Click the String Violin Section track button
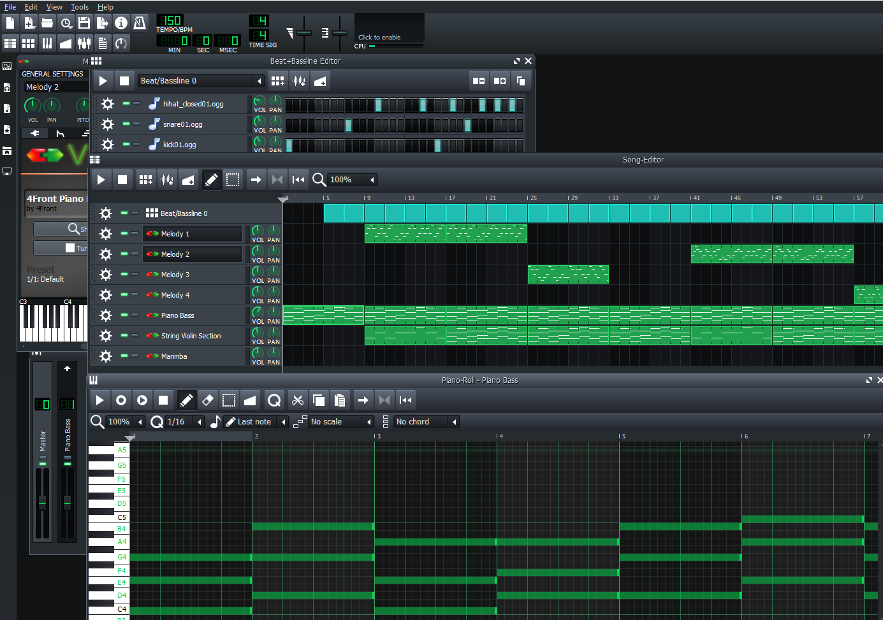This screenshot has height=620, width=883. [191, 336]
